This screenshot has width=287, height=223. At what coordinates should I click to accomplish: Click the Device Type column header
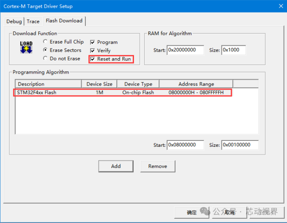coord(138,84)
